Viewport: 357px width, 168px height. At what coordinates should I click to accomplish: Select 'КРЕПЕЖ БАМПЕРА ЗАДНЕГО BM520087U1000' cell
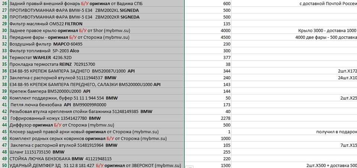(x=96, y=71)
